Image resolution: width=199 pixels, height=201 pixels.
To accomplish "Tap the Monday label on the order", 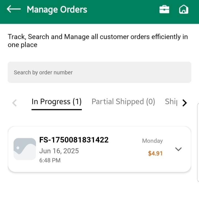I will click(x=152, y=141).
